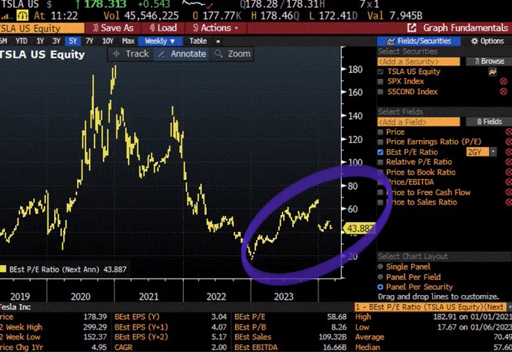Remove SSCOND Index with red X icon

504,92
